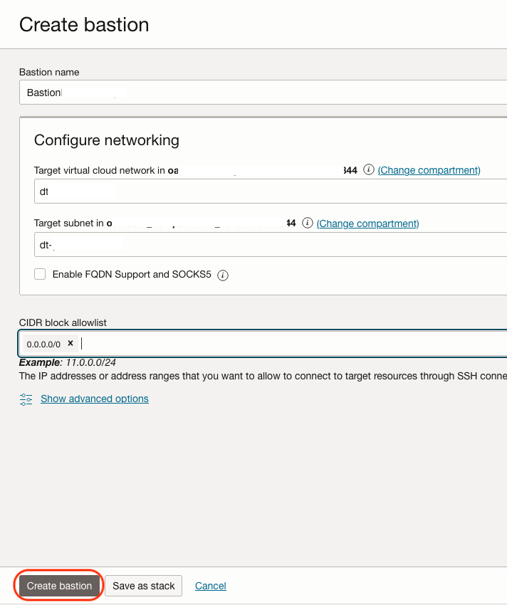
Task: Click Change compartment link for virtual cloud network
Action: pyautogui.click(x=429, y=170)
